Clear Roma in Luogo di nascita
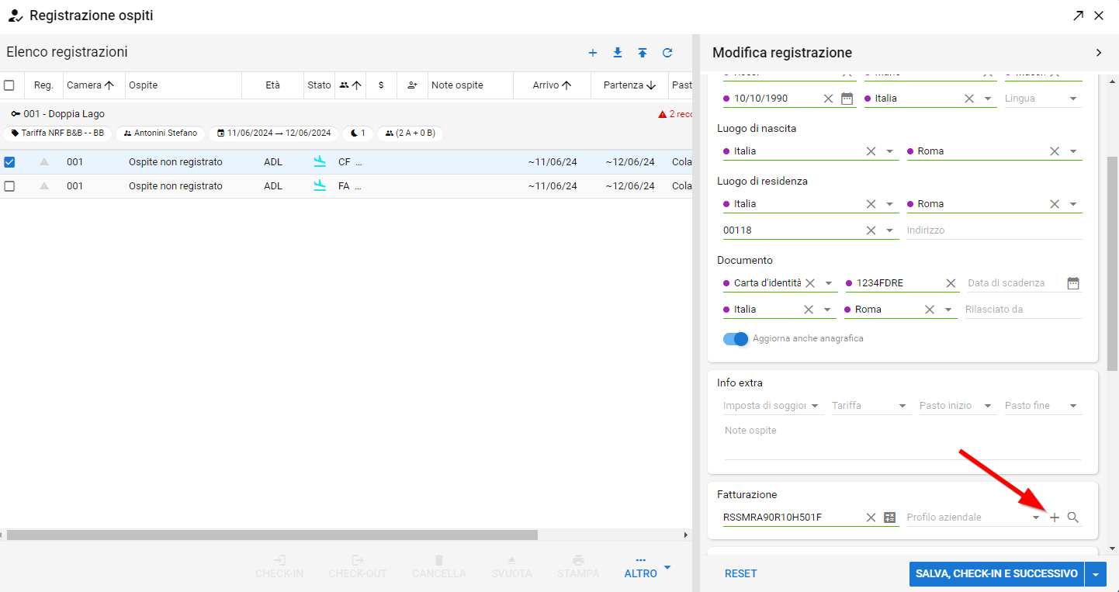 [x=1055, y=151]
